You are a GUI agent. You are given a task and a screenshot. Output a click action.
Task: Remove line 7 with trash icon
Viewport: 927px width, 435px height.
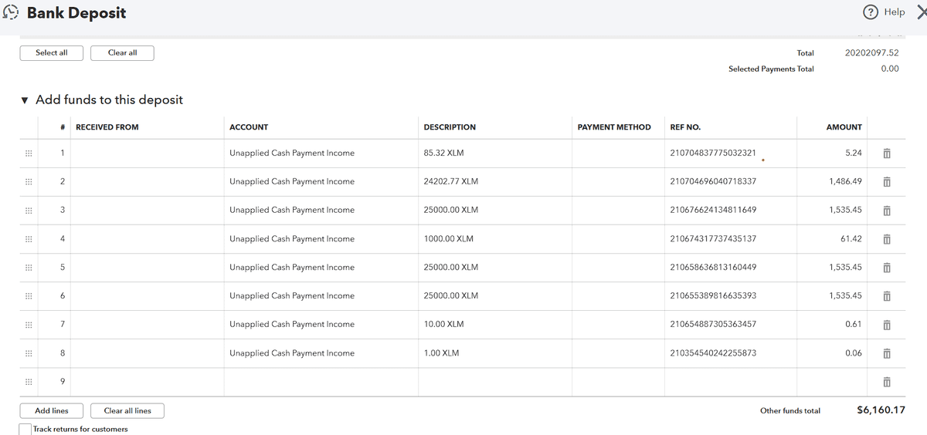pyautogui.click(x=887, y=325)
